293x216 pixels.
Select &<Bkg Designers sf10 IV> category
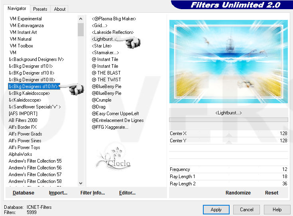(x=34, y=86)
